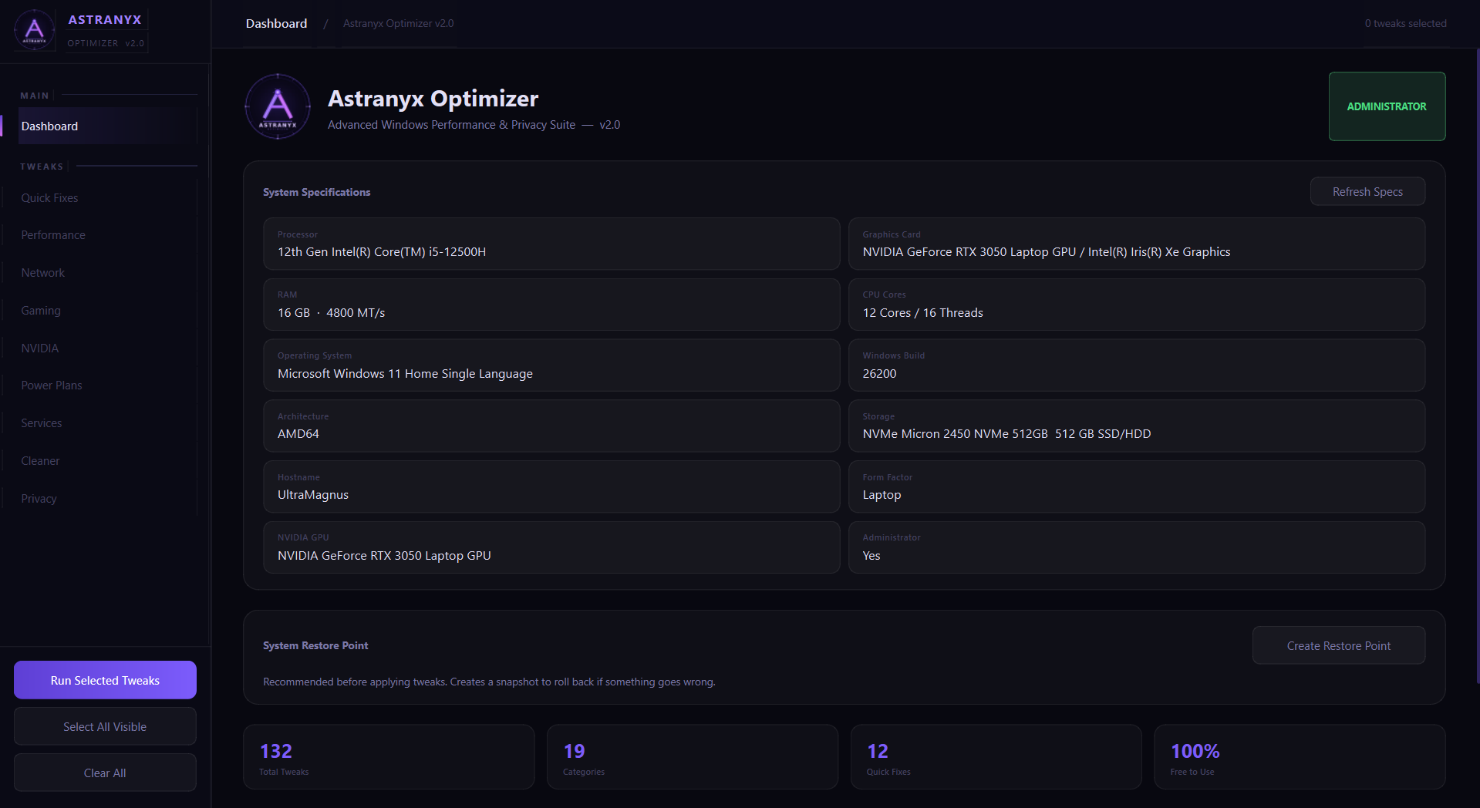The width and height of the screenshot is (1480, 808).
Task: Click the Astranyx Optimizer logo on the dashboard
Action: [277, 106]
